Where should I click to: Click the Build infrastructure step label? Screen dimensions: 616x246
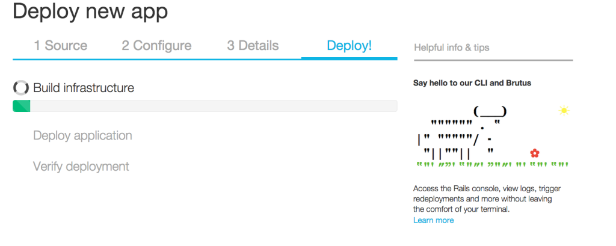coord(84,88)
